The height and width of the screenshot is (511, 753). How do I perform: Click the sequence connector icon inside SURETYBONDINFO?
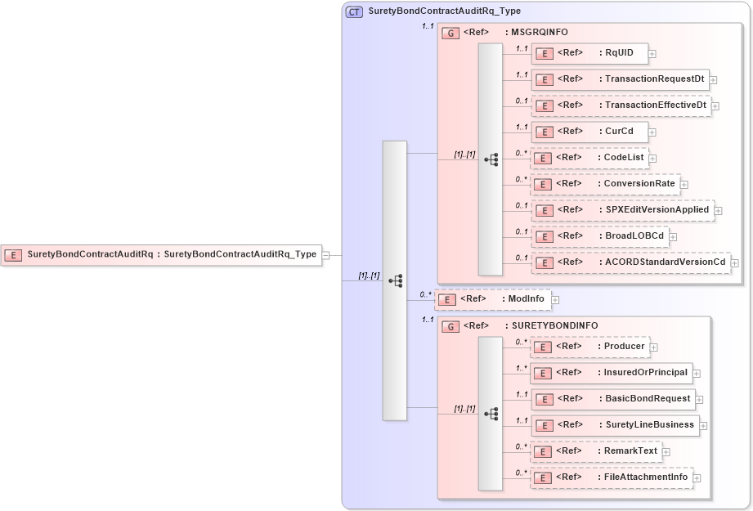pos(491,414)
